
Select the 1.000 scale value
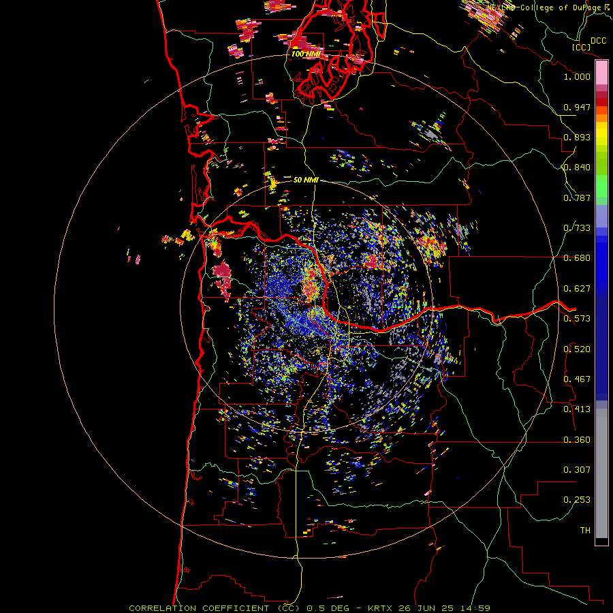(x=577, y=76)
